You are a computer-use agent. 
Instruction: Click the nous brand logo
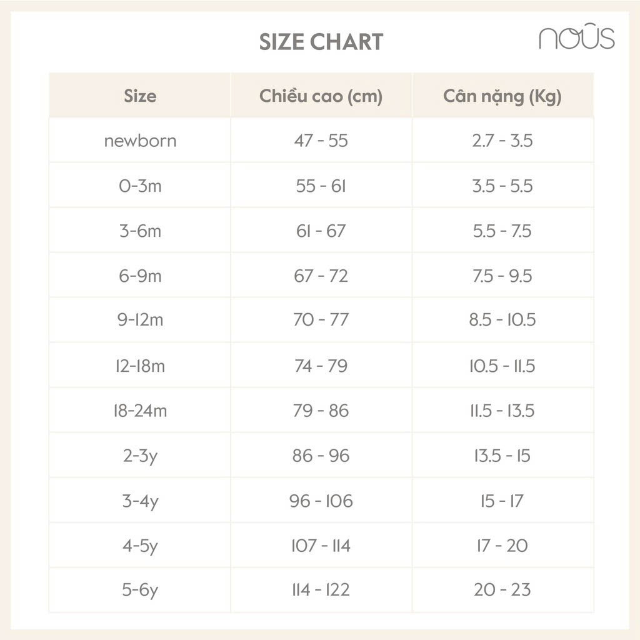576,39
